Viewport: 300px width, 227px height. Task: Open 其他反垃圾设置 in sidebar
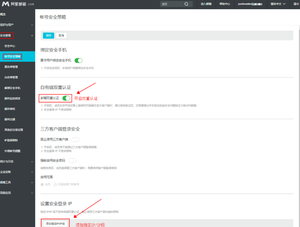click(14, 130)
